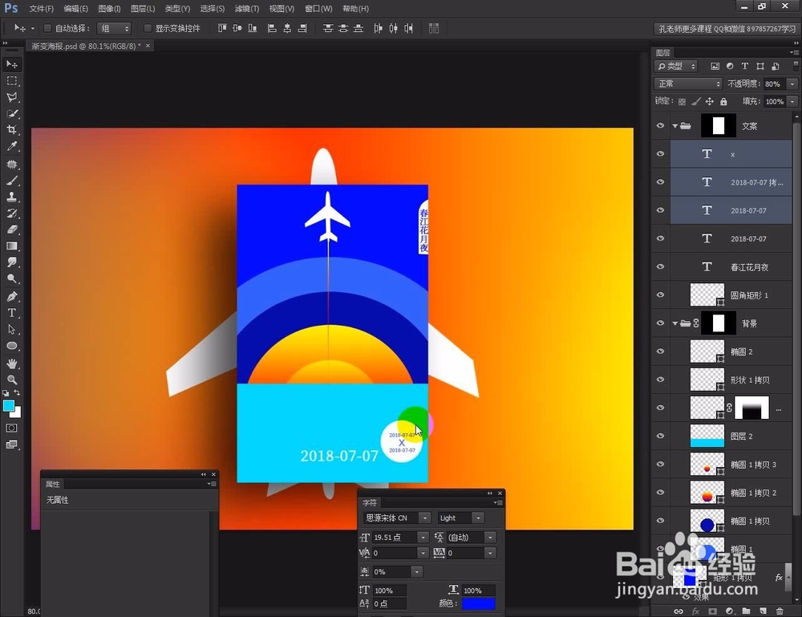802x617 pixels.
Task: Click the distribute horizontal centers button
Action: coord(394,28)
